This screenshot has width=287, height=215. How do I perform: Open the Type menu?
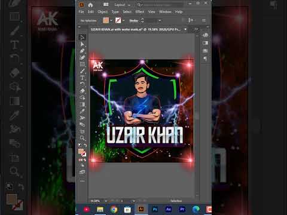pos(115,12)
